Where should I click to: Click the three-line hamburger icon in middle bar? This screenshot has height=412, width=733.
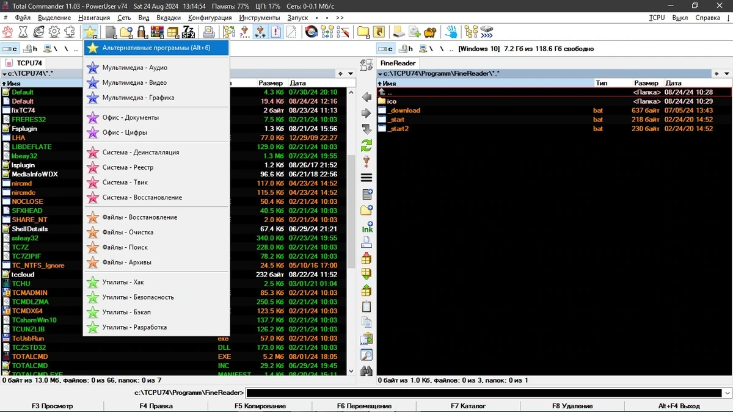tap(366, 178)
